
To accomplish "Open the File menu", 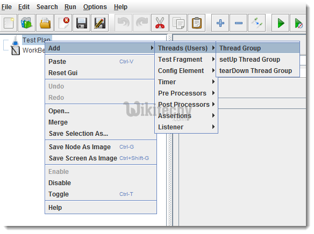I will (6, 7).
